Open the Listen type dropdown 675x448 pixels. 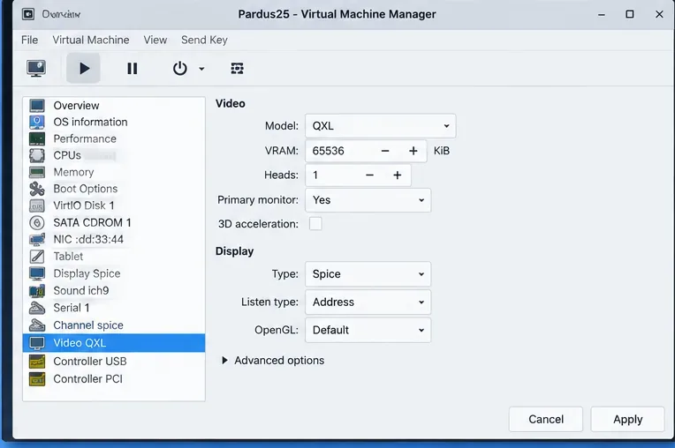click(368, 302)
